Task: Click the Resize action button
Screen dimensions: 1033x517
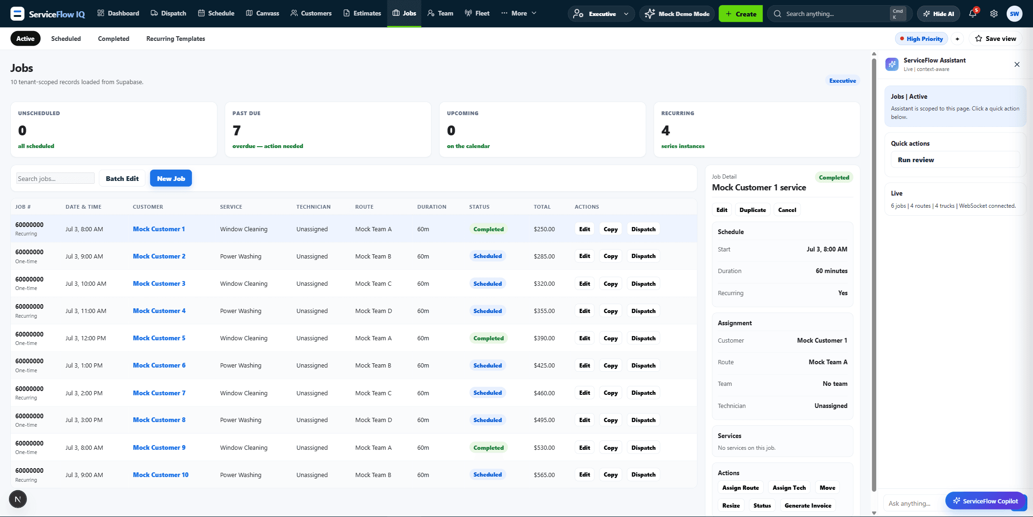Action: pos(731,506)
